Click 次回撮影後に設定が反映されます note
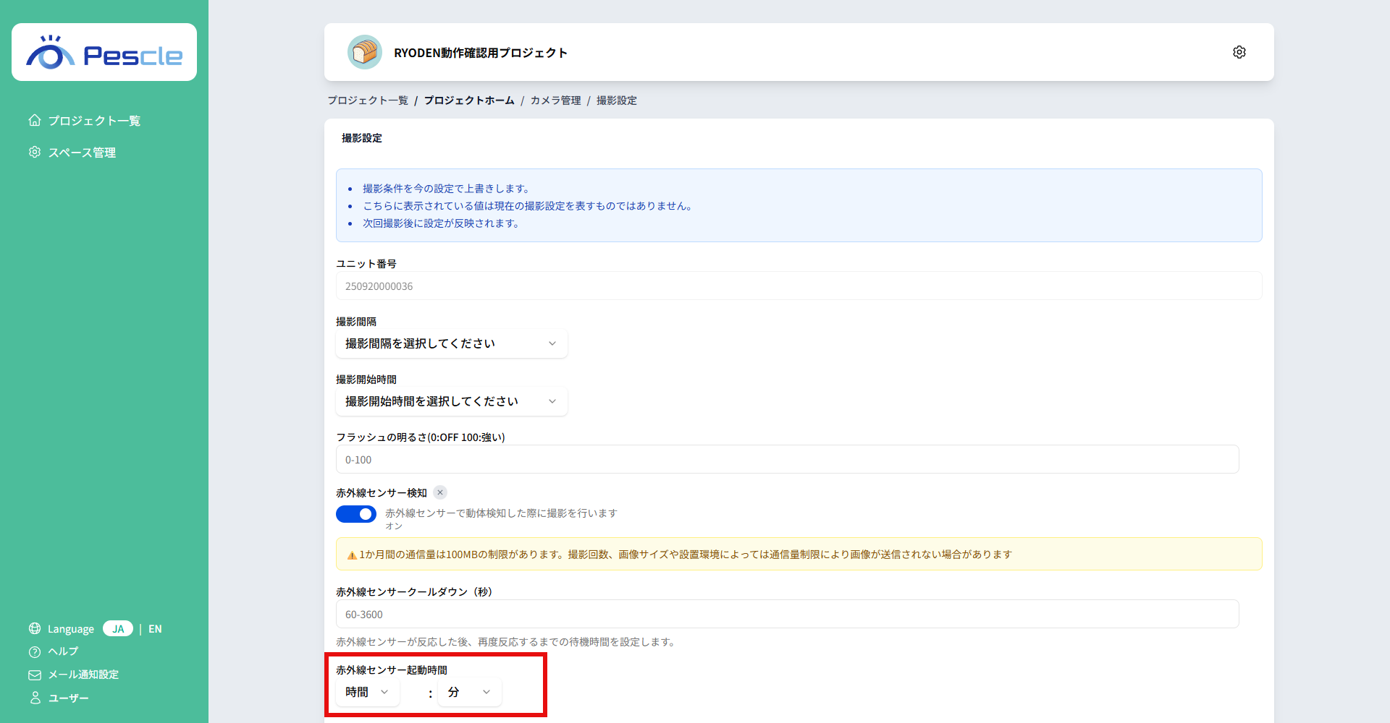 pos(441,223)
